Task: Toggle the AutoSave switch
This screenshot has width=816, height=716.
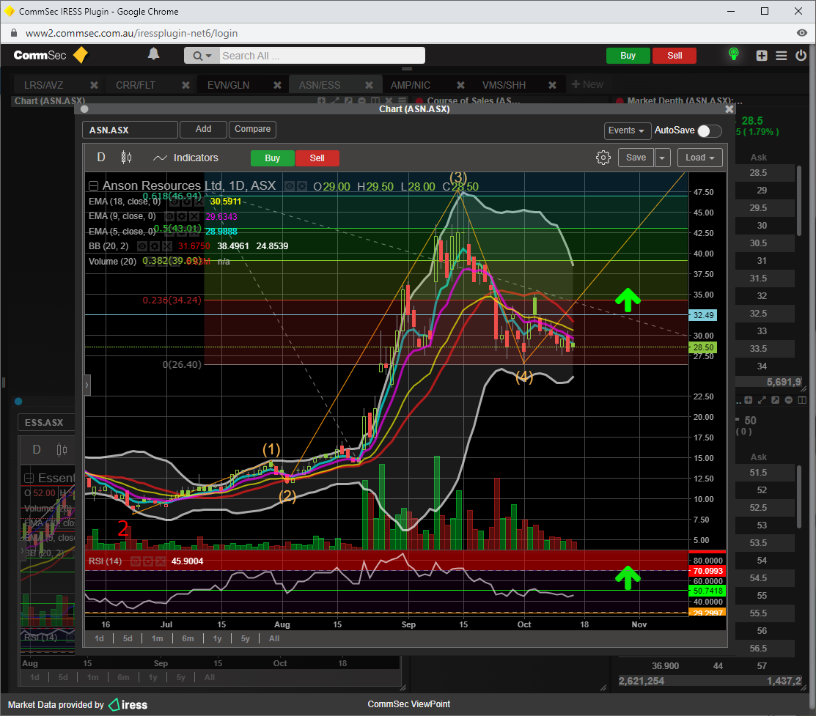Action: [x=708, y=130]
